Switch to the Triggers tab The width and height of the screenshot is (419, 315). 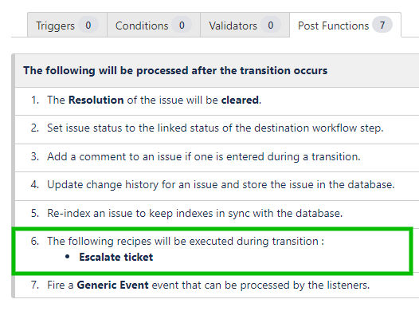pyautogui.click(x=67, y=25)
